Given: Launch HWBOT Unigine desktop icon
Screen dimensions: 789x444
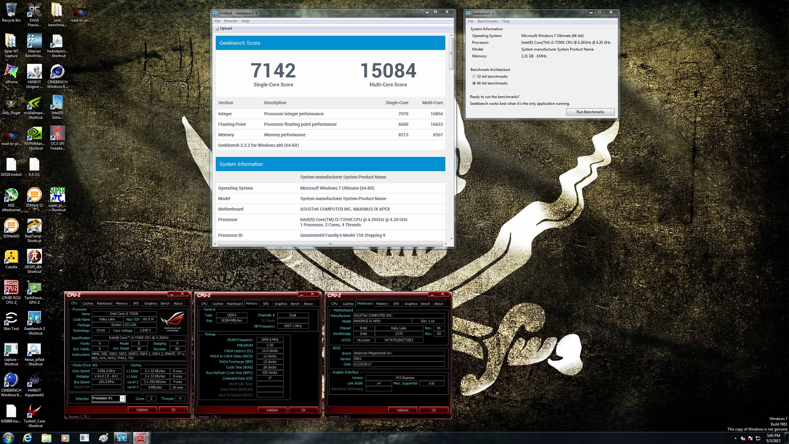Looking at the screenshot, I should click(x=34, y=76).
